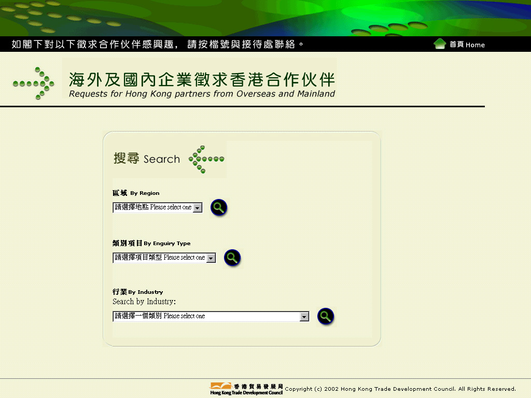The height and width of the screenshot is (398, 531).
Task: Click the copyright notice in the footer
Action: point(400,389)
